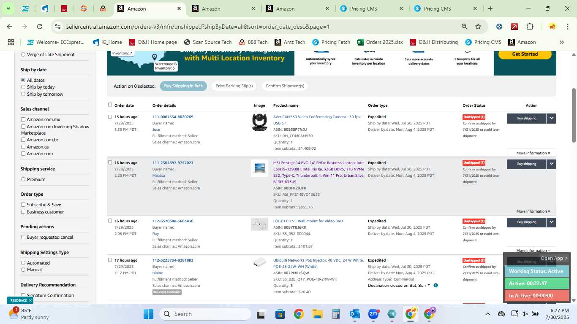Open the EC pinned tab
The height and width of the screenshot is (324, 577).
point(25,8)
